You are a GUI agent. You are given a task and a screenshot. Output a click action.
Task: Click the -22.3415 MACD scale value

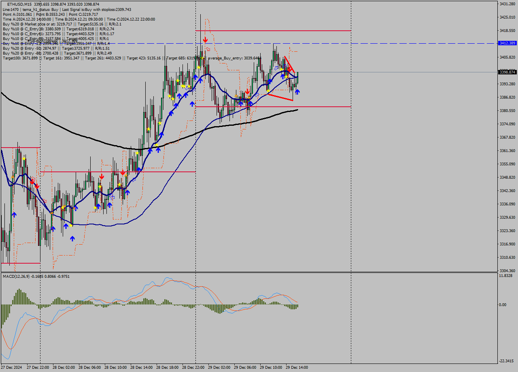pos(506,361)
